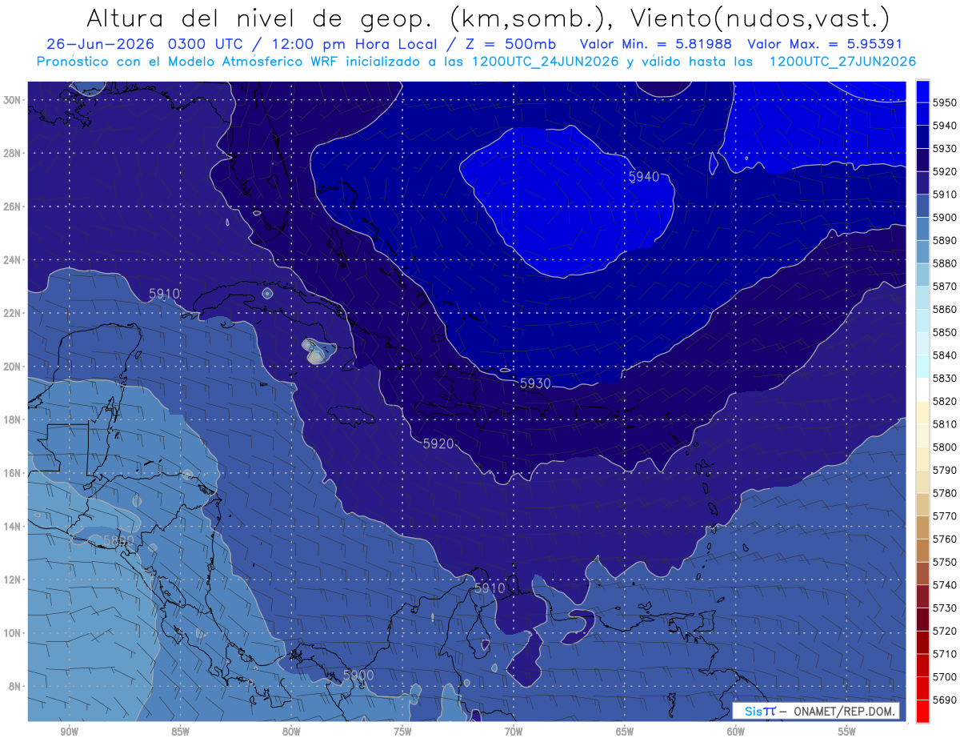Screen dimensions: 960x742
Task: Click the 70W longitude axis label
Action: (514, 732)
